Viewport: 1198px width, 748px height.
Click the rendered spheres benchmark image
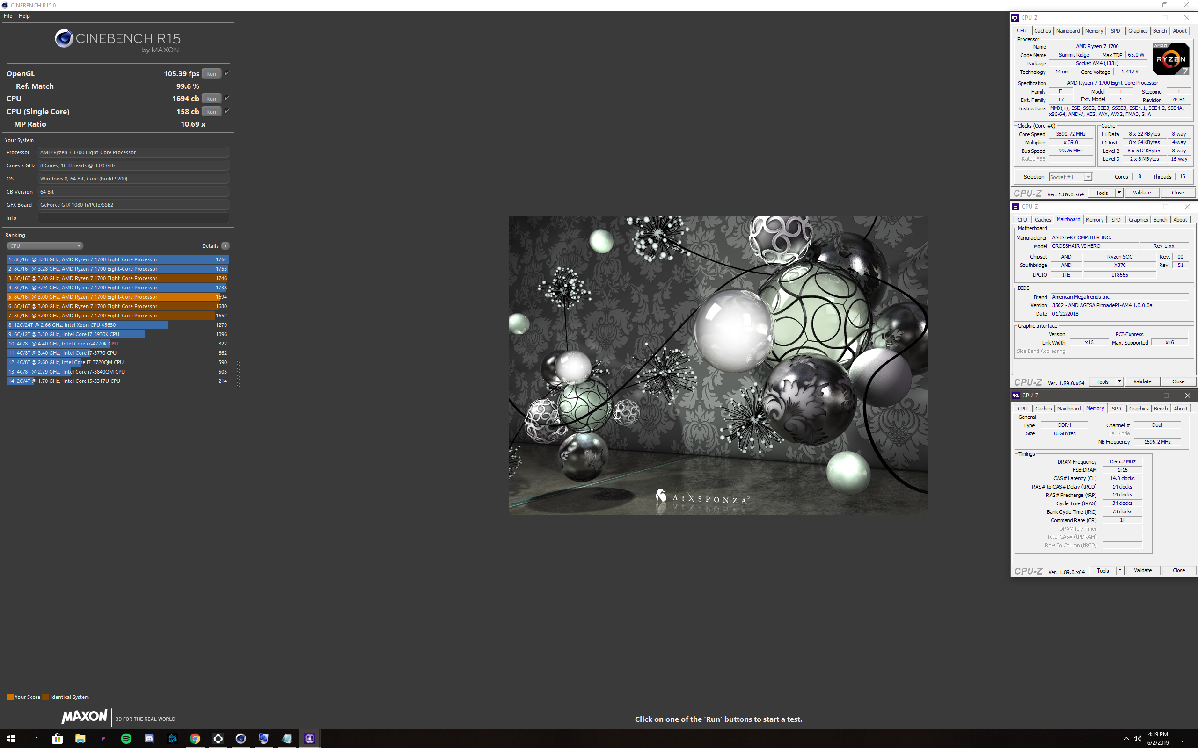718,365
